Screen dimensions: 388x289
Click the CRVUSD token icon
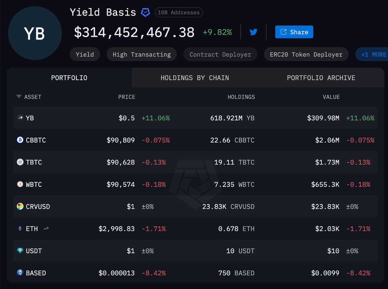pos(20,206)
